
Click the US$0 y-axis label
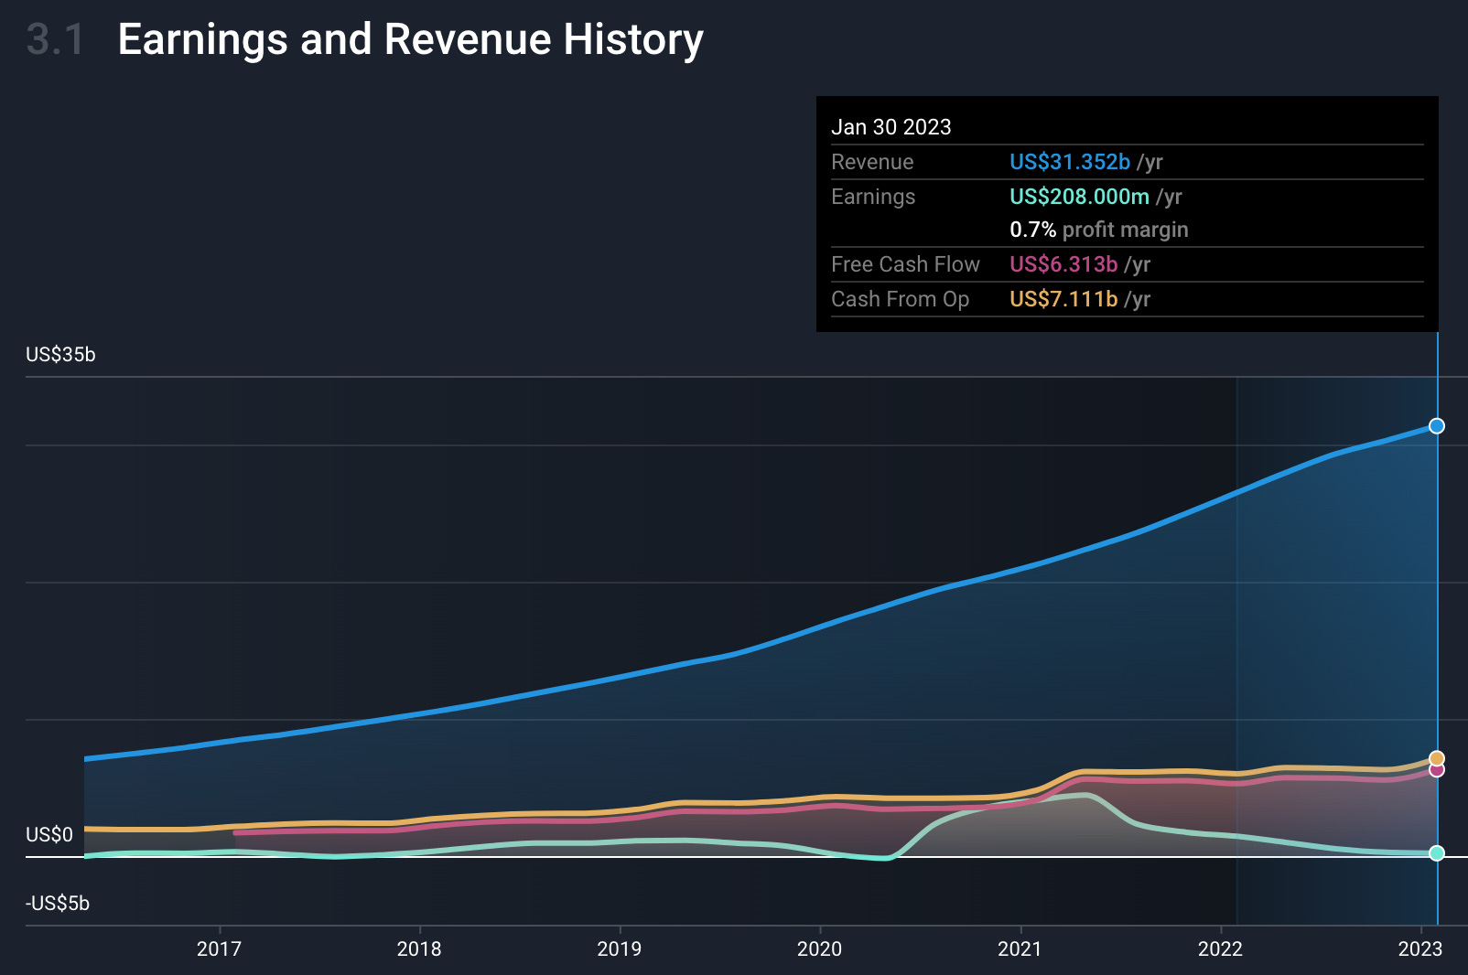[x=49, y=835]
